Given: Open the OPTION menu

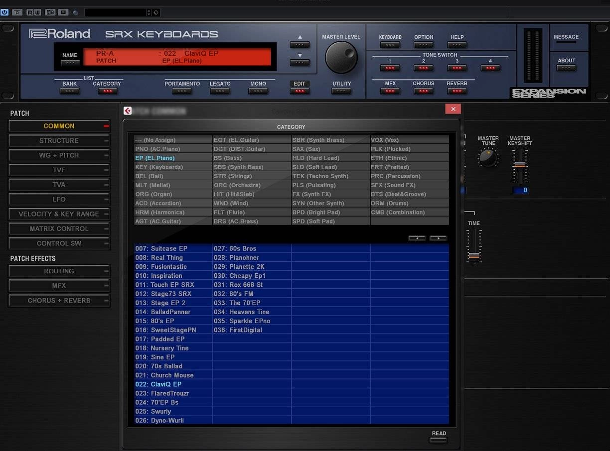Looking at the screenshot, I should 424,45.
